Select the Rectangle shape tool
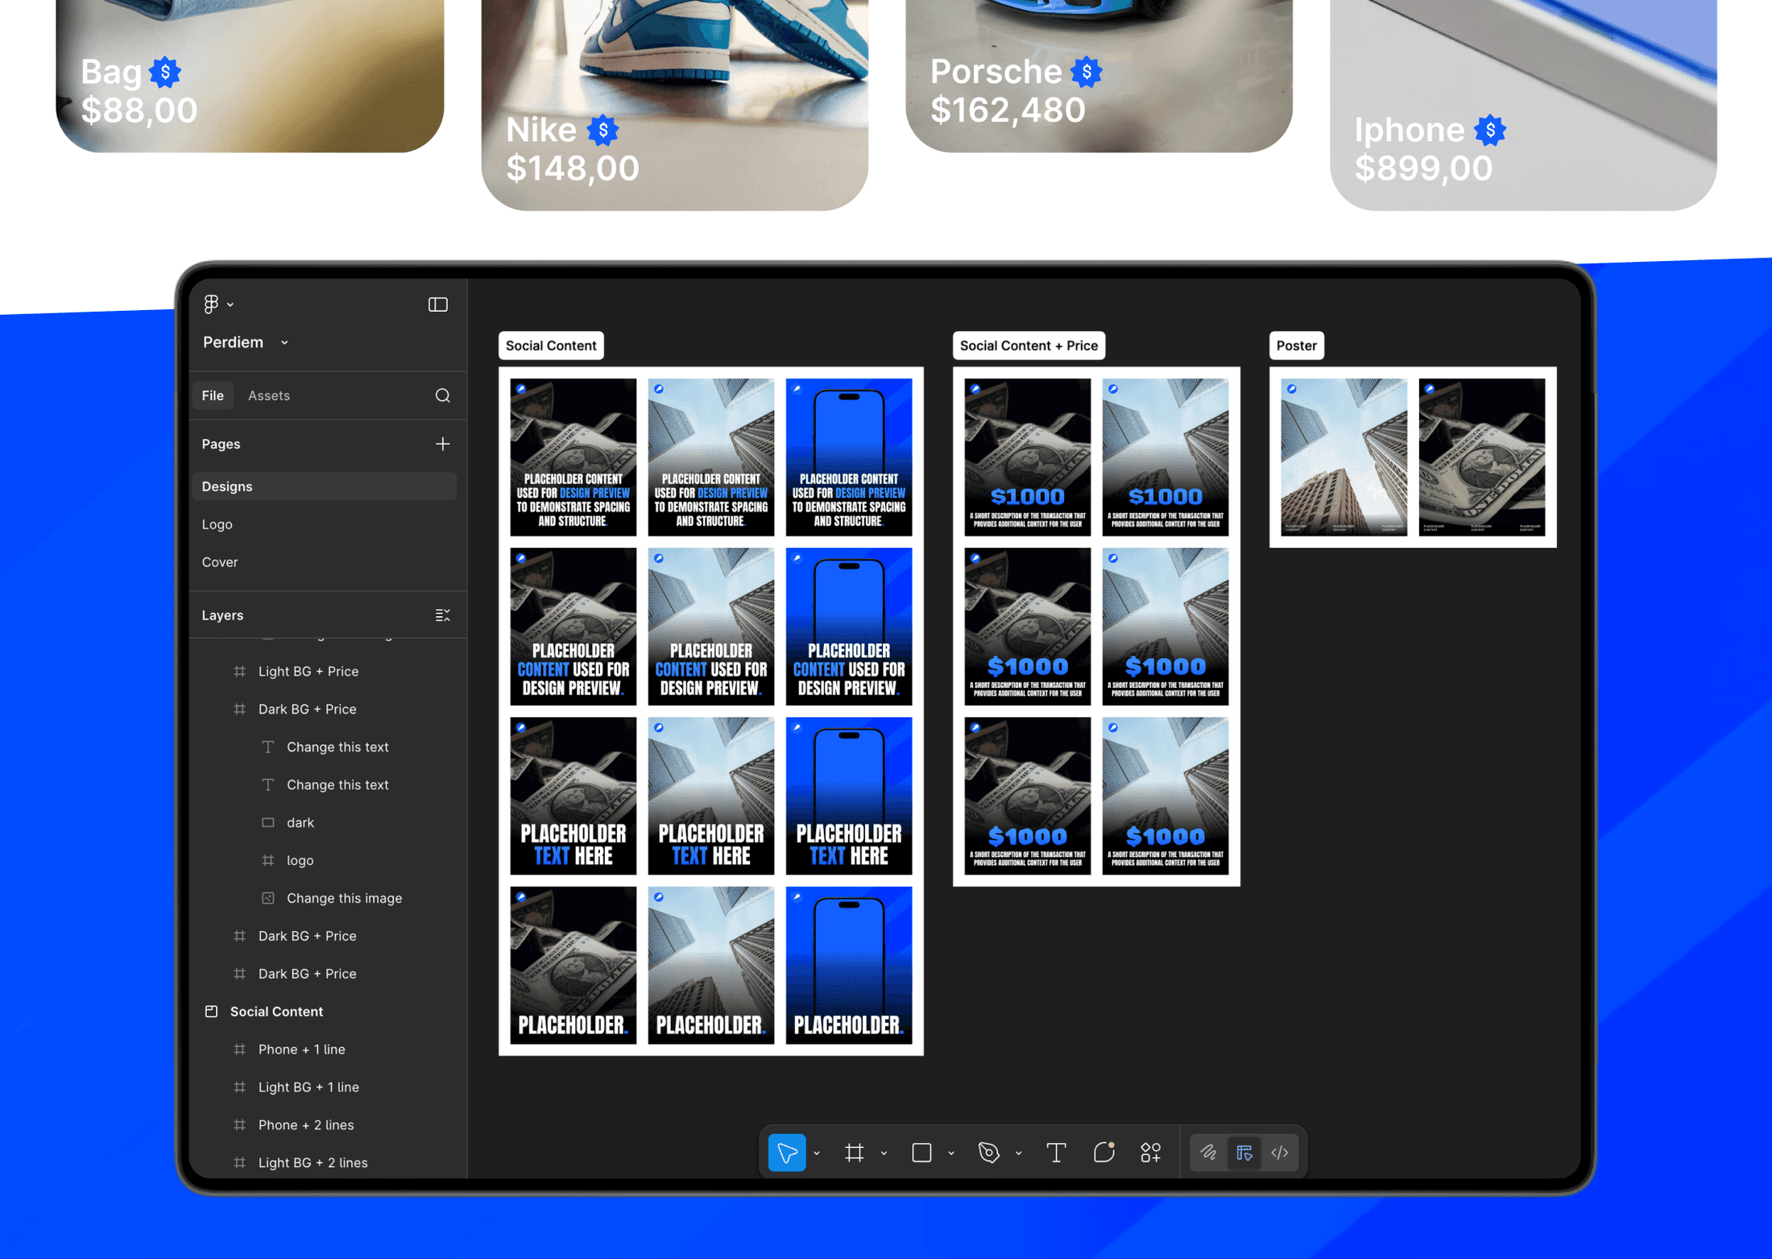The image size is (1772, 1259). coord(921,1153)
